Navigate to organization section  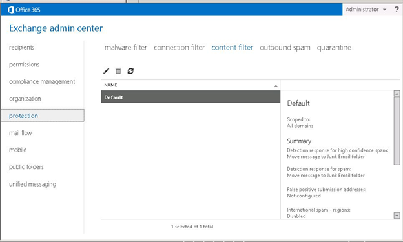pyautogui.click(x=25, y=99)
